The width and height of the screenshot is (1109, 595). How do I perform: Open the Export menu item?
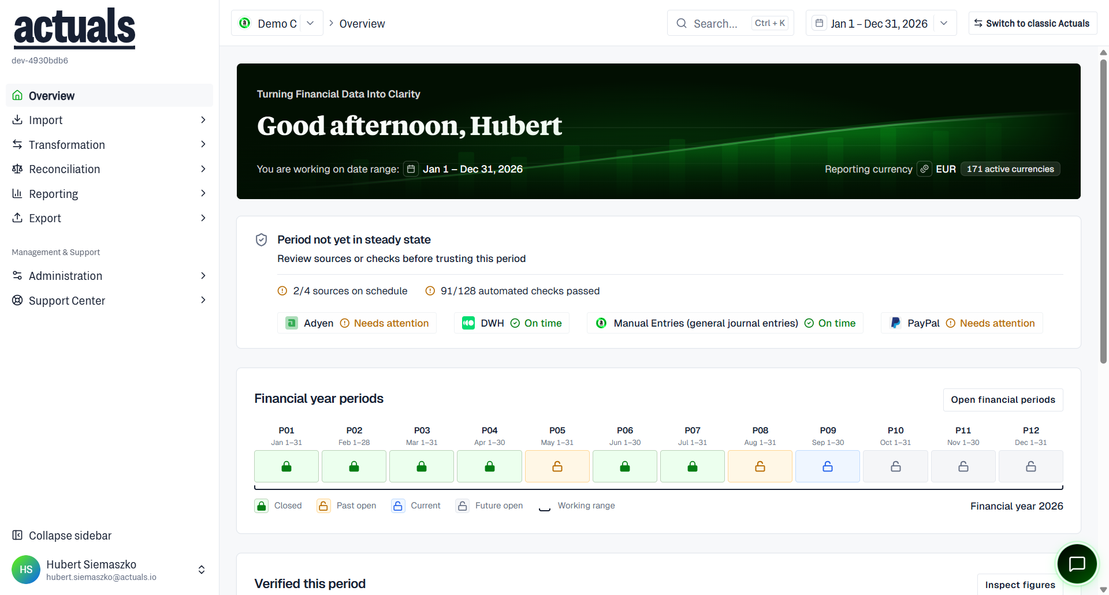click(110, 218)
